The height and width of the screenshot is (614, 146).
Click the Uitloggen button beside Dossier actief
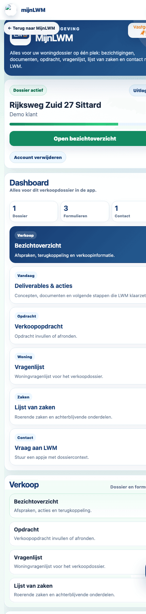(138, 90)
